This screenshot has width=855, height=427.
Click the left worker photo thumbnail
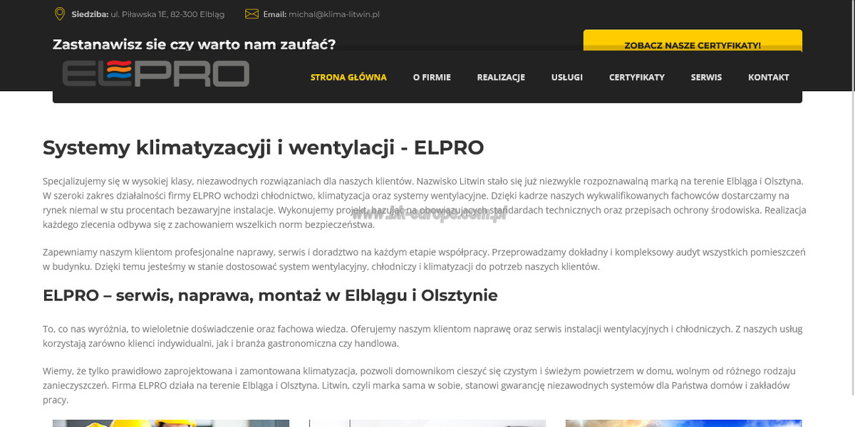coord(171,423)
